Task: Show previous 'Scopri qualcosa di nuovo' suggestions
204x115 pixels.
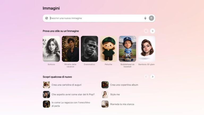Action: [x=146, y=77]
